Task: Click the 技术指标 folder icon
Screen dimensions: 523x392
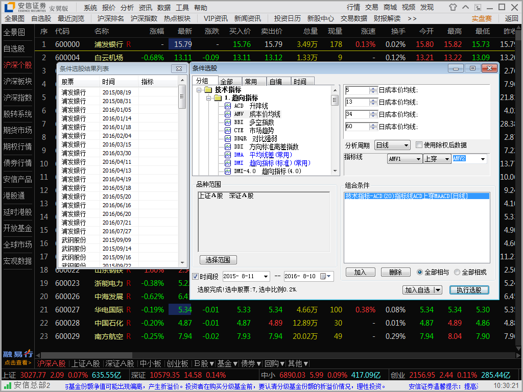Action: 208,90
